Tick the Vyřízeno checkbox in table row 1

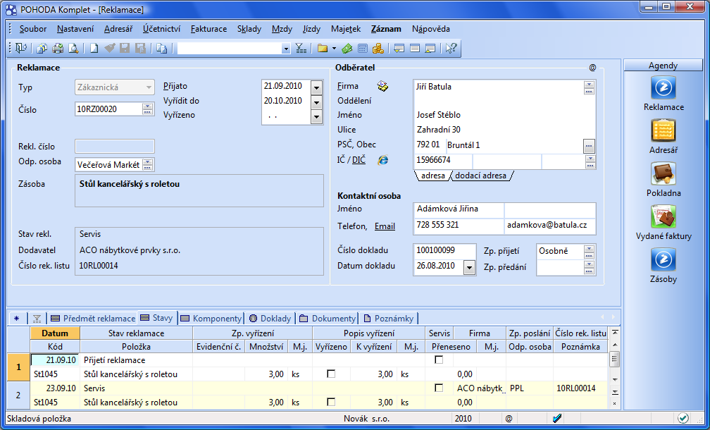click(332, 374)
